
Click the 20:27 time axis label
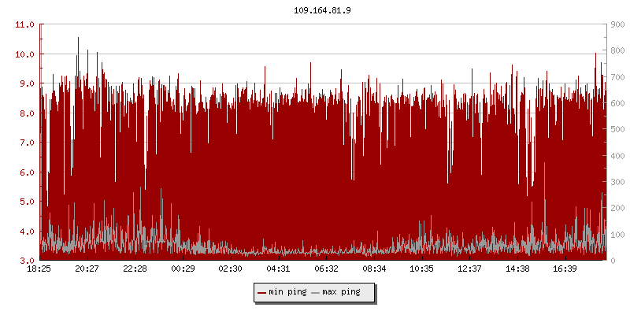[x=87, y=269]
